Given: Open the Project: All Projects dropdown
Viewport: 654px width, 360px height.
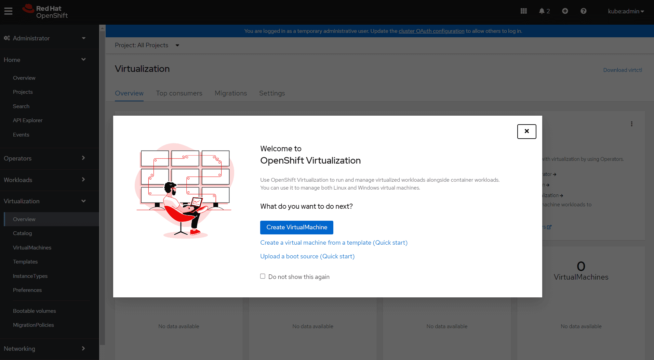Looking at the screenshot, I should pos(147,45).
